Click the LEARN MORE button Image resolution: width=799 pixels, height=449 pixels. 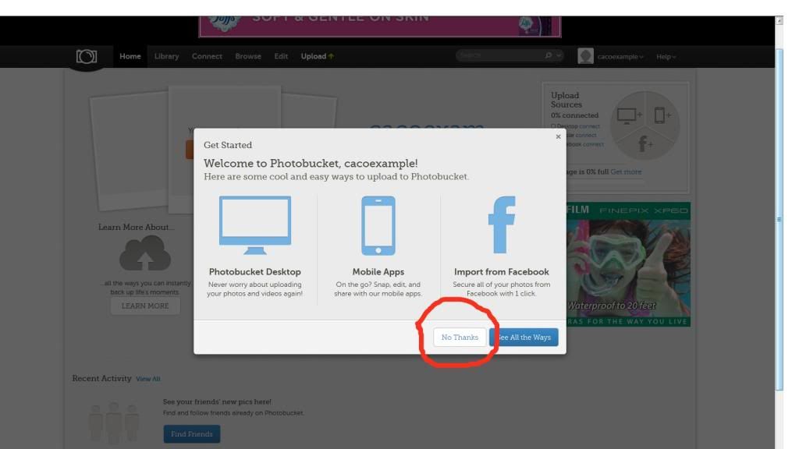pos(145,306)
